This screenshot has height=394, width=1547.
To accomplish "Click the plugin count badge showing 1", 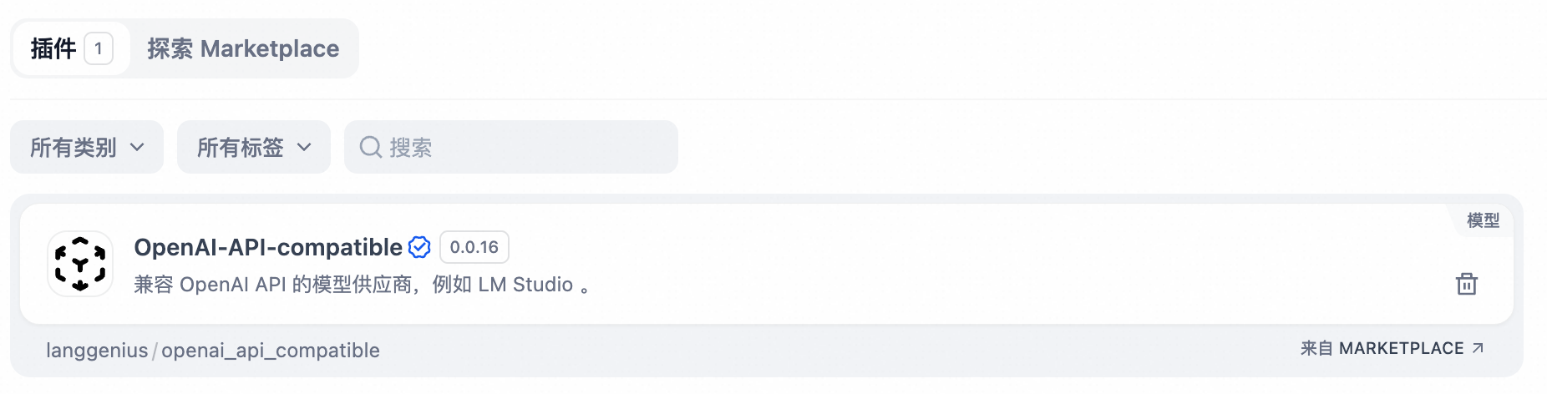I will point(99,48).
